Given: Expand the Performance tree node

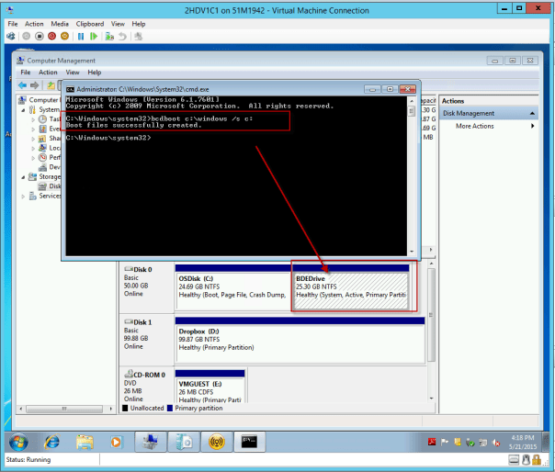Looking at the screenshot, I should 33,158.
